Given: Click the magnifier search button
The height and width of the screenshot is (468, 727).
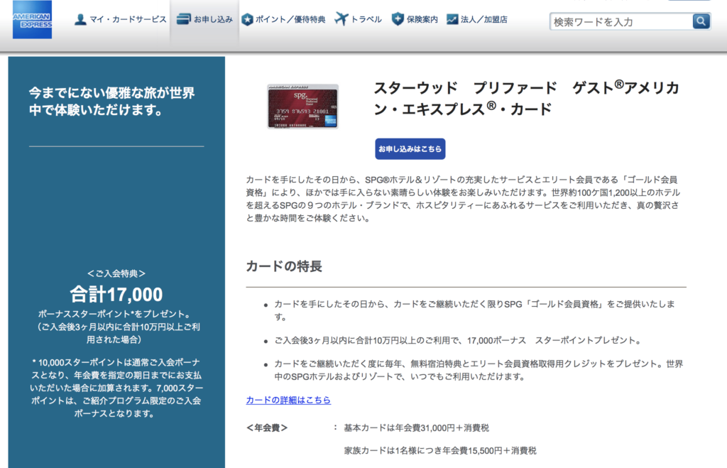Looking at the screenshot, I should point(701,21).
